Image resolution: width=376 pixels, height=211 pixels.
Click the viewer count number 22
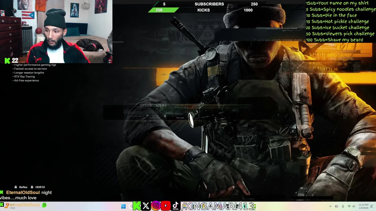click(15, 61)
